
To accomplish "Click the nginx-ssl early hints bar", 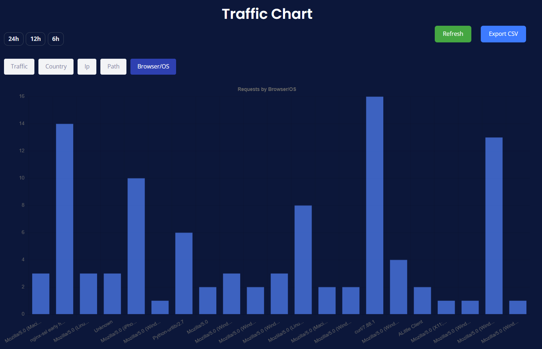I will (x=64, y=217).
